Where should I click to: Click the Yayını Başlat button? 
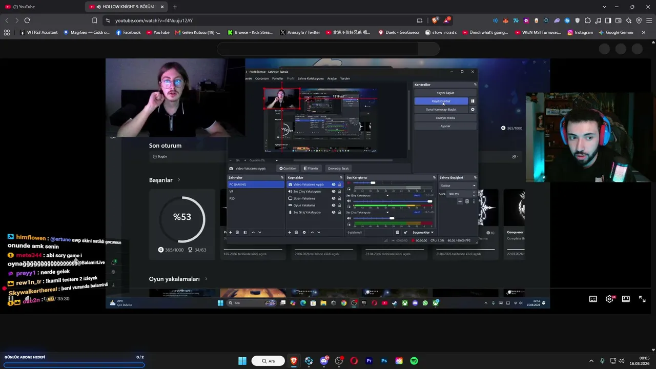tap(445, 93)
